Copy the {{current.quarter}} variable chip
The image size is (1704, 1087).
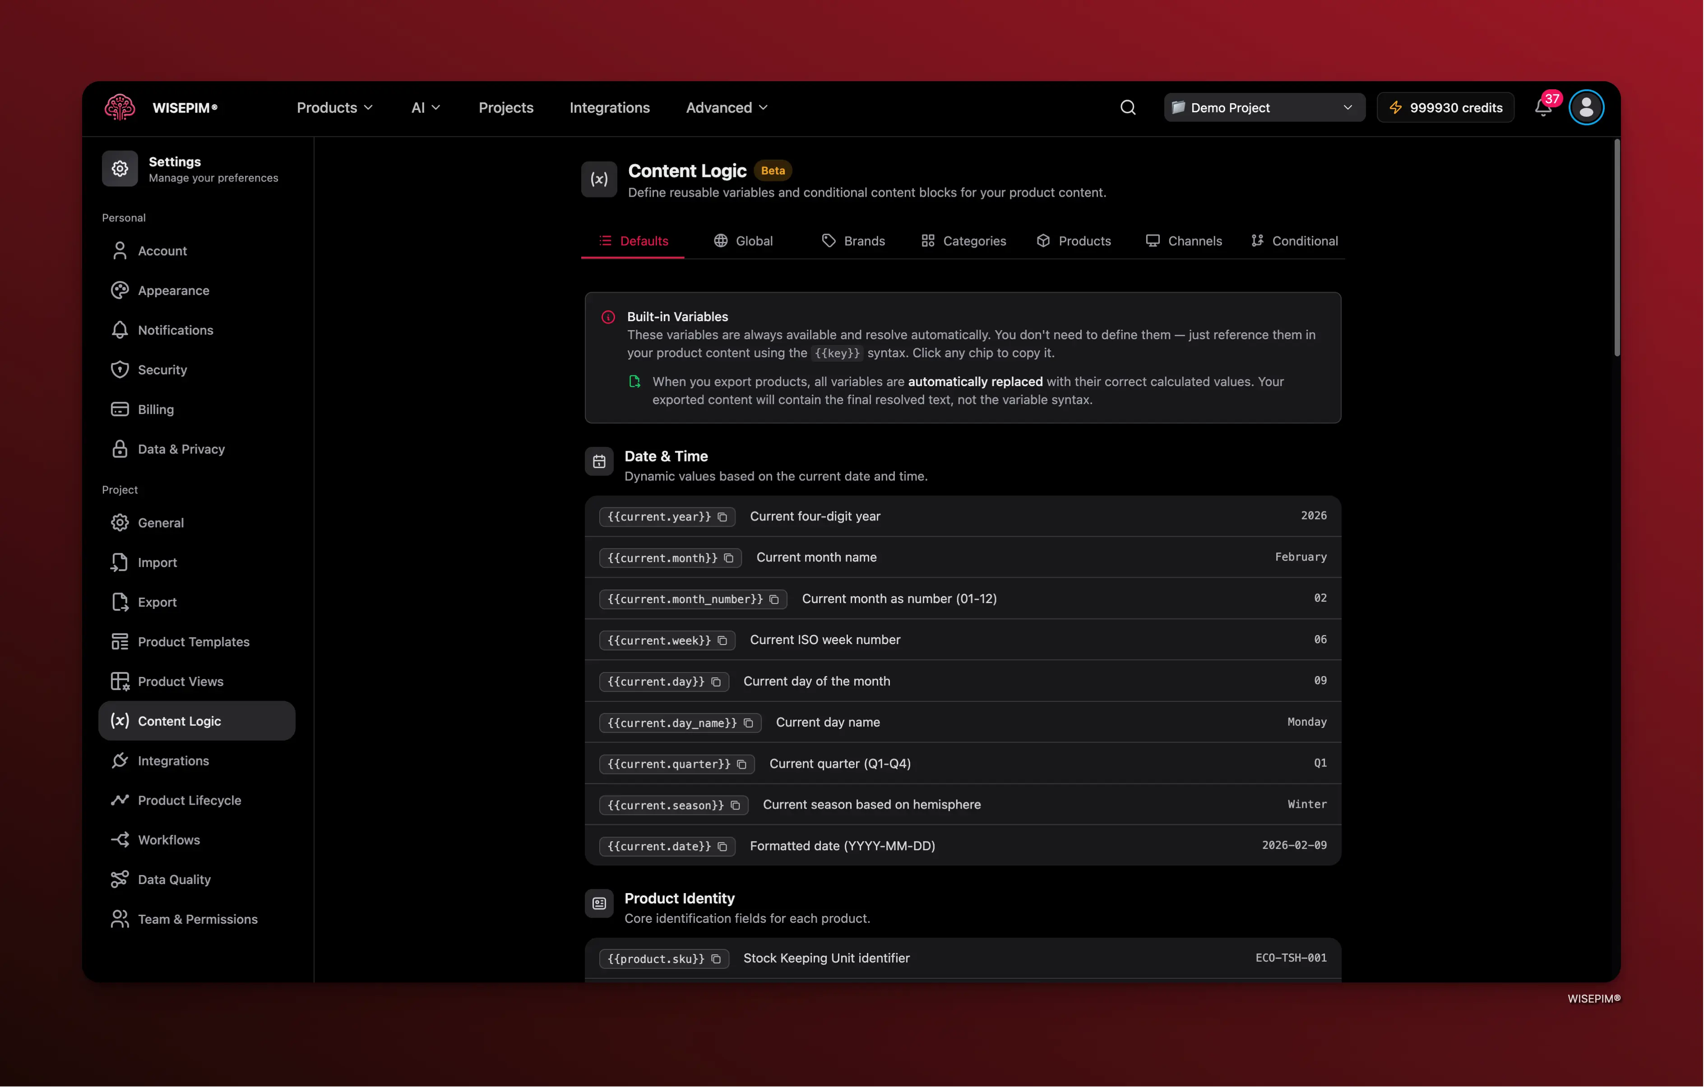(x=676, y=764)
